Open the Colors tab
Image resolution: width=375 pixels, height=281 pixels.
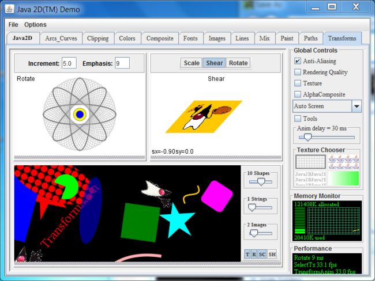pyautogui.click(x=127, y=38)
